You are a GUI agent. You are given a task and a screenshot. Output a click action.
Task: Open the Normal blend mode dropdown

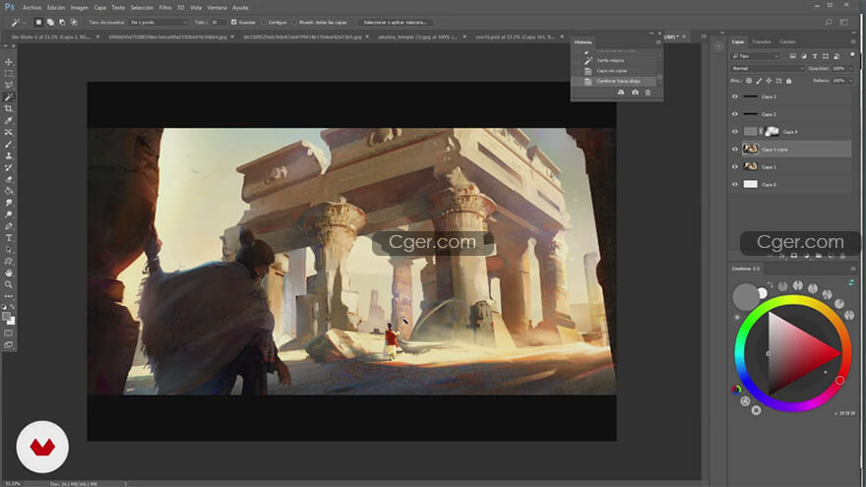tap(768, 69)
